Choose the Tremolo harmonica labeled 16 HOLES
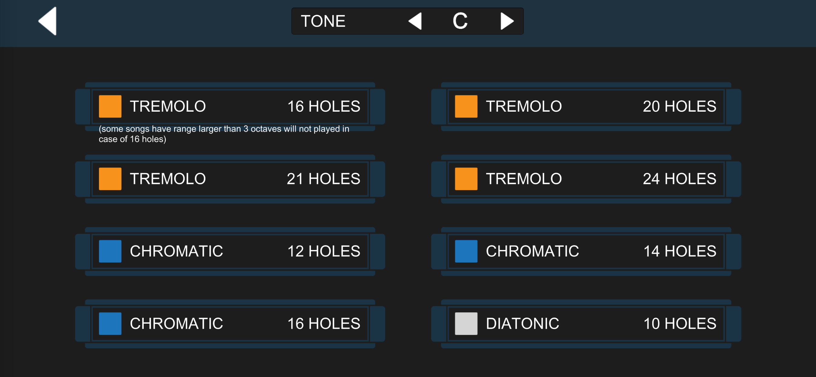The width and height of the screenshot is (816, 377). coord(230,107)
